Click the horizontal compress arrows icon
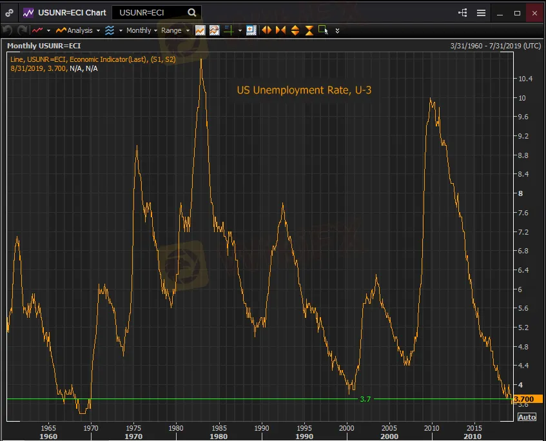Screen dimensions: 546x441 tap(280, 30)
